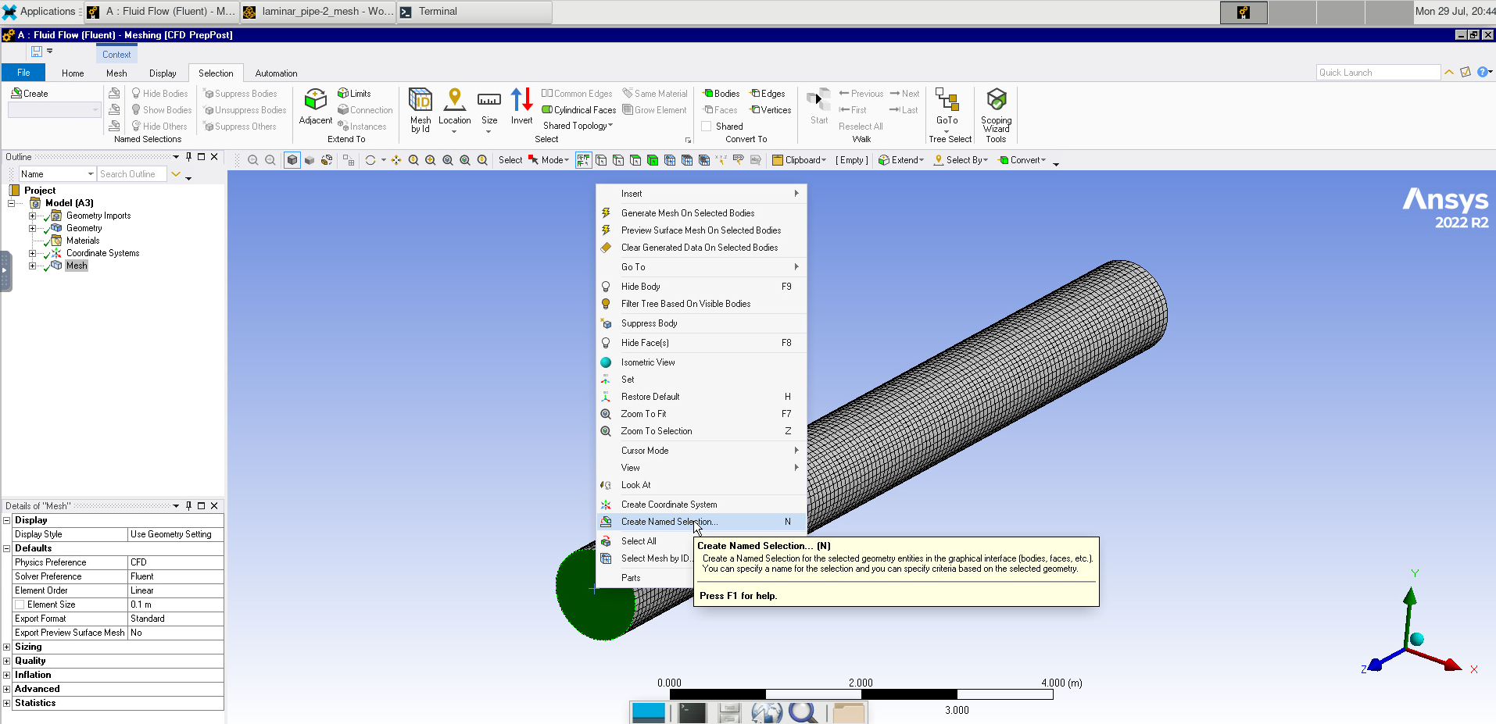Expand the Geometry Imports tree node
Viewport: 1496px width, 724px height.
tap(32, 216)
